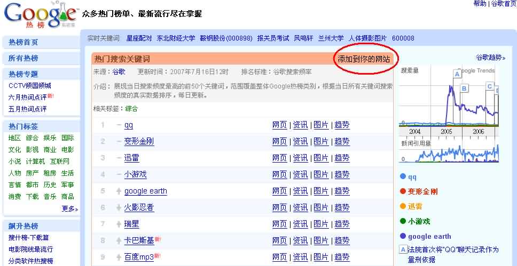Image resolution: width=517 pixels, height=266 pixels.
Task: Select the 下载 tag
Action: tap(32, 197)
